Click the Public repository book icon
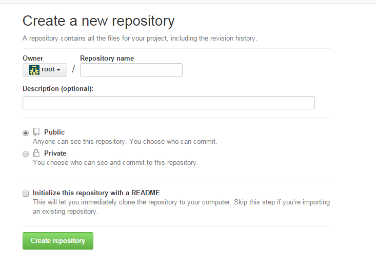The height and width of the screenshot is (265, 376). pyautogui.click(x=36, y=132)
